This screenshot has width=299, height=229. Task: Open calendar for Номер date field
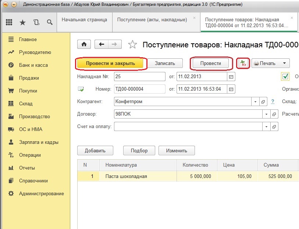(231, 89)
